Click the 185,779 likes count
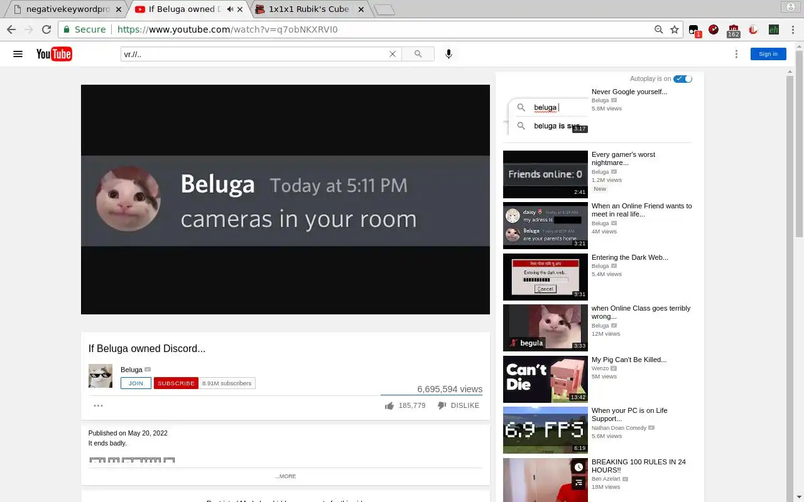804x502 pixels. (412, 405)
